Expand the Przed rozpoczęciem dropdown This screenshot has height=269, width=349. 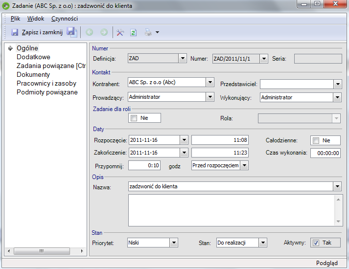tap(244, 165)
